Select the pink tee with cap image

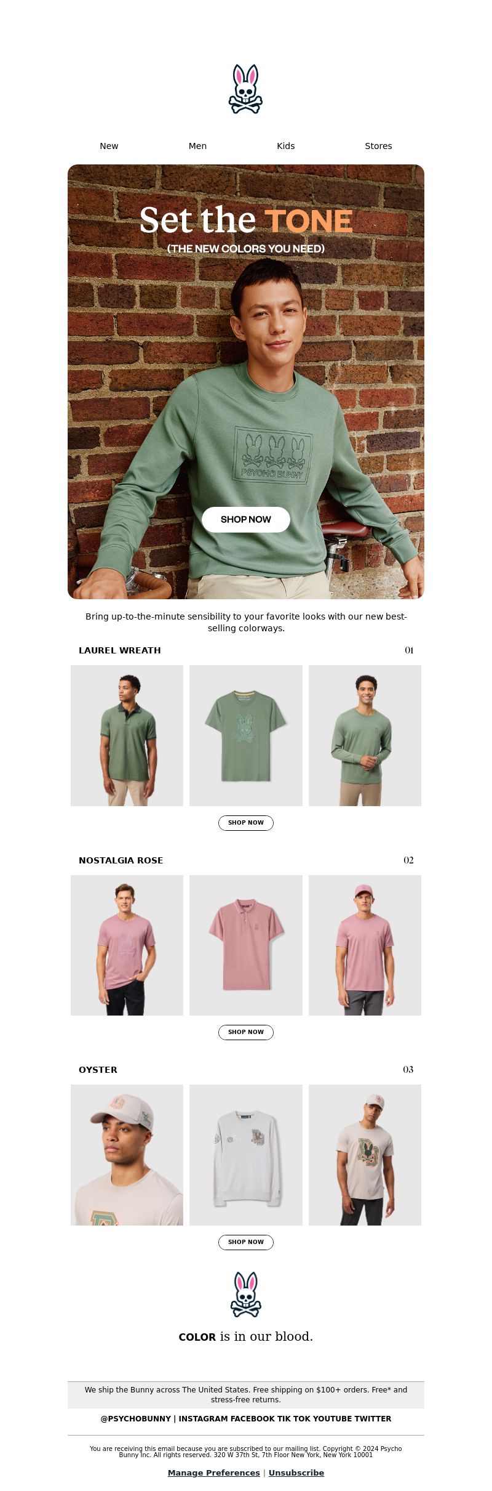click(x=365, y=945)
